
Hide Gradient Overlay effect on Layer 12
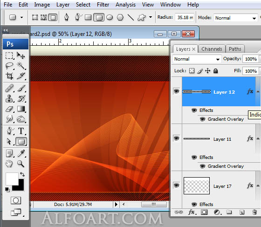[202, 119]
